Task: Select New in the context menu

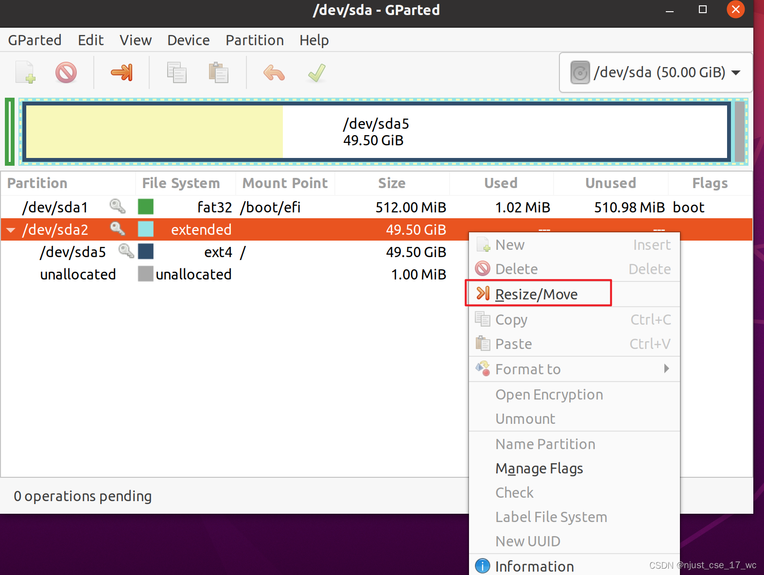Action: pyautogui.click(x=574, y=244)
